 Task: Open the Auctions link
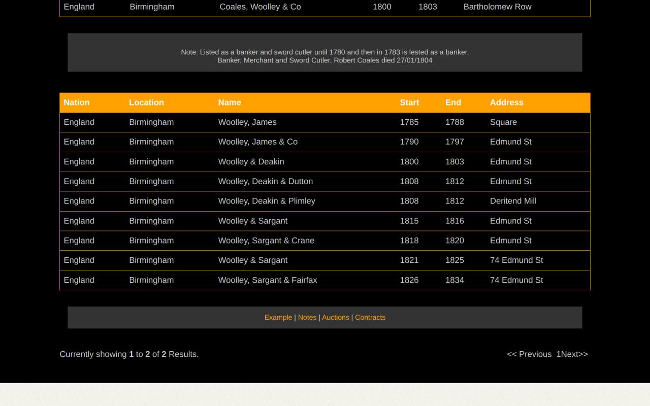point(336,317)
